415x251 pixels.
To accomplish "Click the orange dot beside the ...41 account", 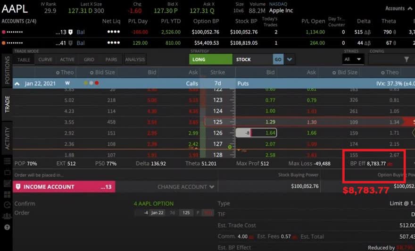I will tap(3, 43).
